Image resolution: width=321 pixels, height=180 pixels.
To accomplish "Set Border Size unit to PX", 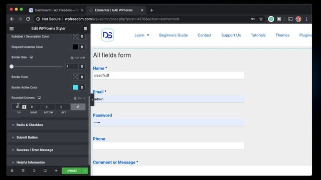I will click(x=72, y=58).
